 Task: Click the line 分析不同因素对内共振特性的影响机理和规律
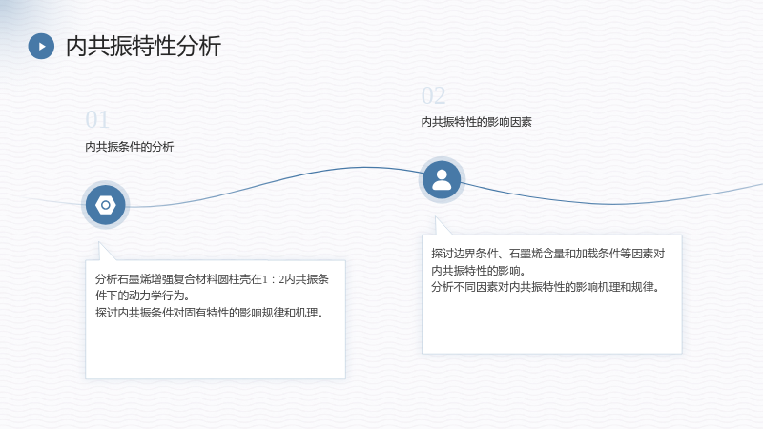point(546,287)
